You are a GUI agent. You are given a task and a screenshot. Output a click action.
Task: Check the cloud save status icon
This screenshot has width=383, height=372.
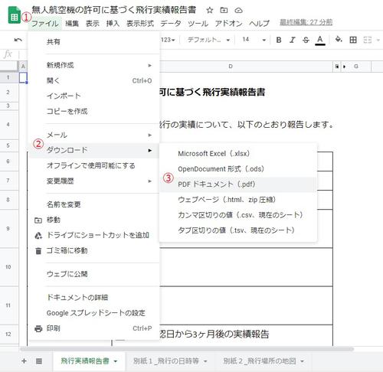coord(238,10)
